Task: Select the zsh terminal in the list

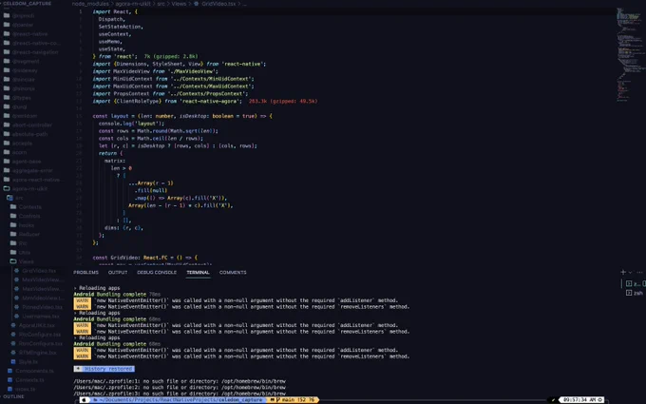Action: [x=635, y=293]
